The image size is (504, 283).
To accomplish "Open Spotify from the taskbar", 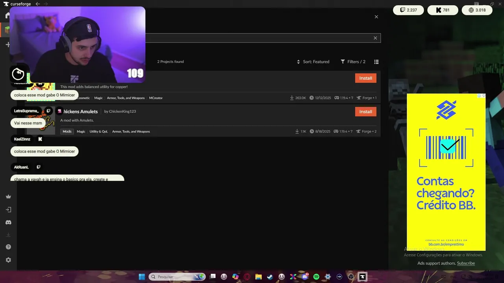I will click(x=316, y=277).
